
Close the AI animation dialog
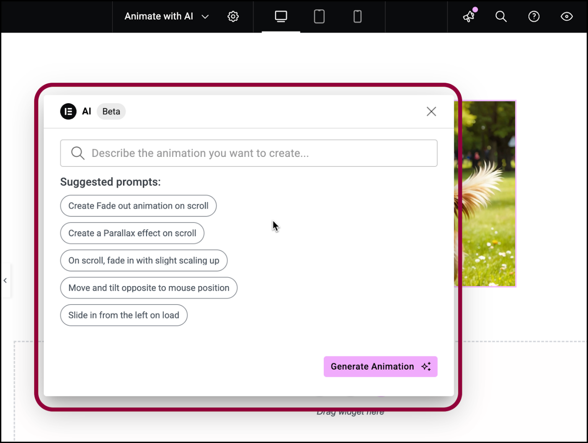pyautogui.click(x=431, y=111)
